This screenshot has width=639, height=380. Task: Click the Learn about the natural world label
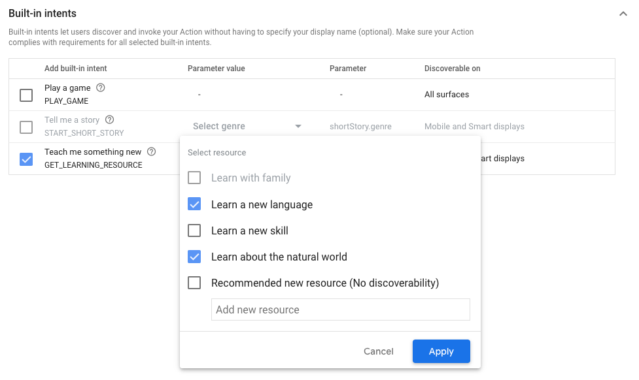click(x=279, y=257)
